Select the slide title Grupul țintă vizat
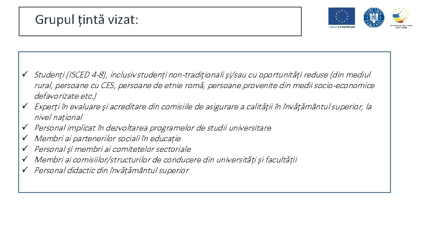 87,20
